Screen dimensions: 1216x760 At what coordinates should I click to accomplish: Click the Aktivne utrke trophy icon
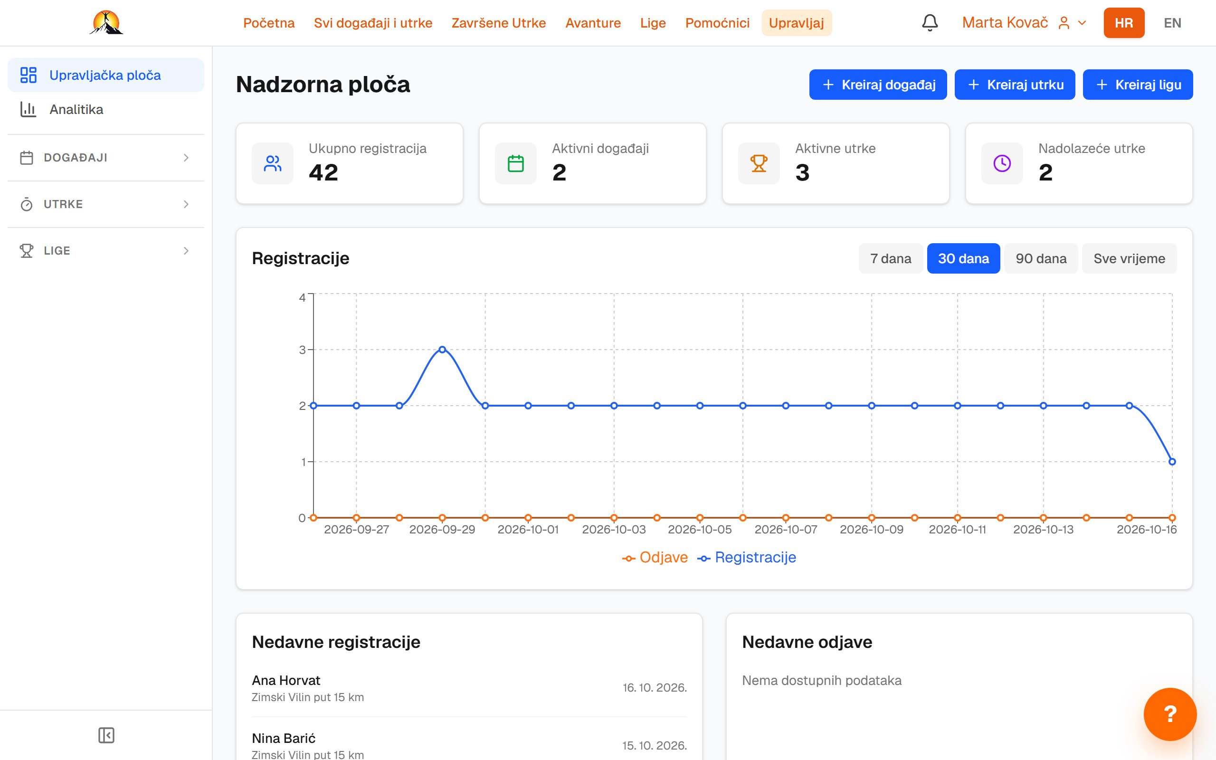[x=759, y=163]
